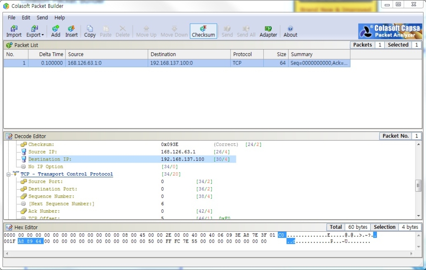Select destination cell 192.168.137.100:0
This screenshot has width=426, height=270.
[x=189, y=63]
